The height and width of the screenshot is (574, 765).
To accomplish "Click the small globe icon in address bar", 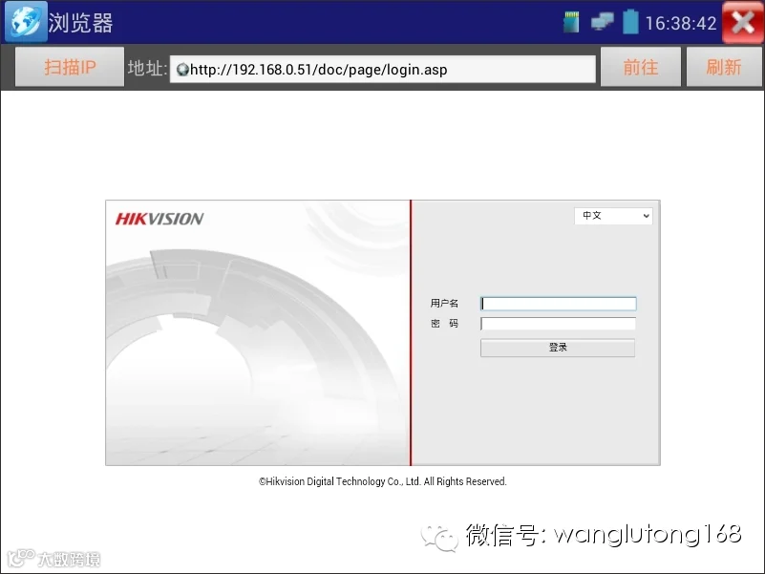I will (182, 70).
